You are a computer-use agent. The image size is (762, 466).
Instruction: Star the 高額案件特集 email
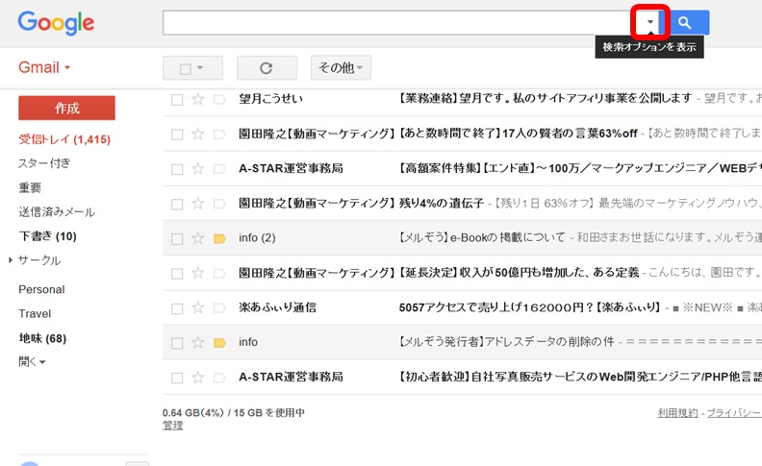(x=198, y=168)
